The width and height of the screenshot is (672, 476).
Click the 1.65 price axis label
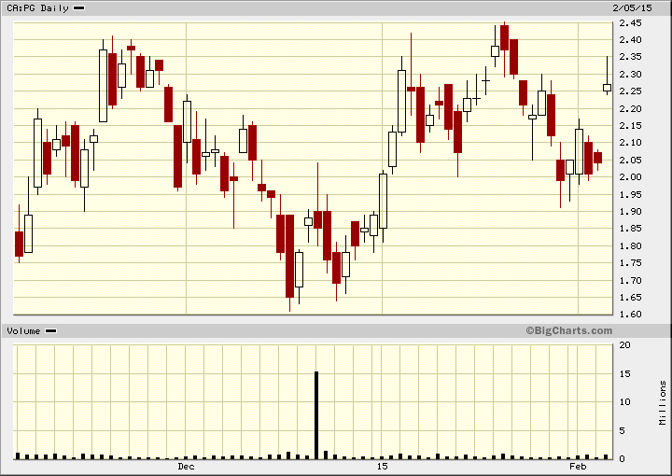coord(630,298)
